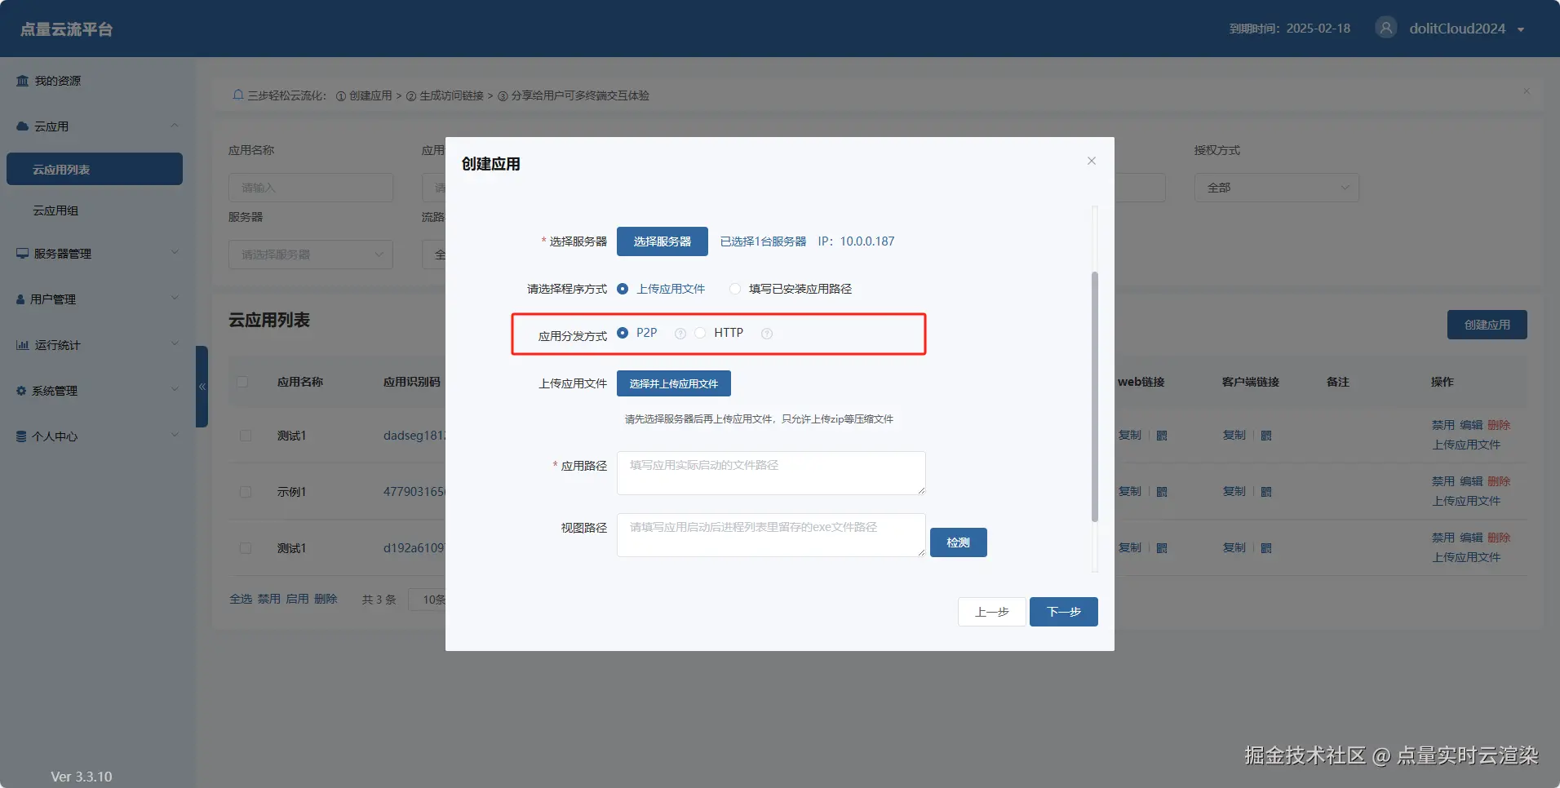Click the bulk 删除 link below table
This screenshot has height=788, width=1560.
click(x=326, y=599)
